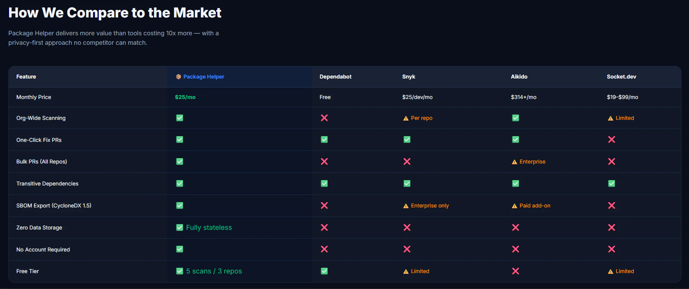The width and height of the screenshot is (689, 289).
Task: Click Snyk red X for No Account Required
Action: pos(407,249)
